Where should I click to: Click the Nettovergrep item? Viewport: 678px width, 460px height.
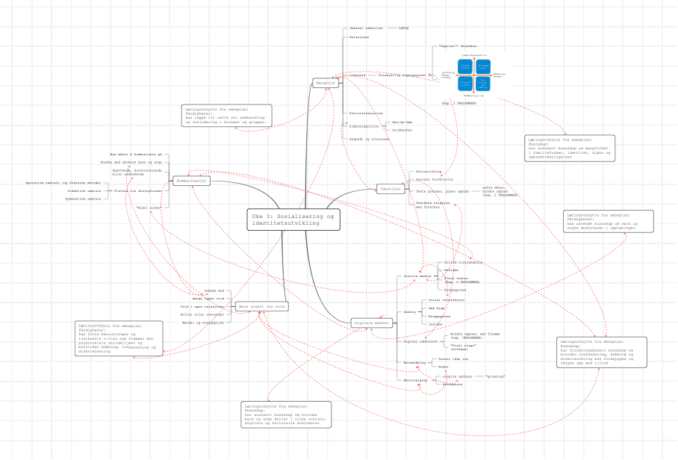pos(415,380)
